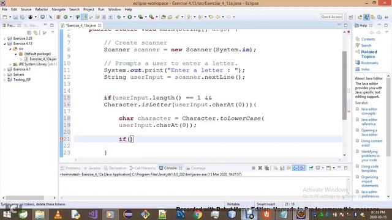The height and width of the screenshot is (220, 392).
Task: Click the Terminate square icon in Console
Action: pyautogui.click(x=254, y=168)
